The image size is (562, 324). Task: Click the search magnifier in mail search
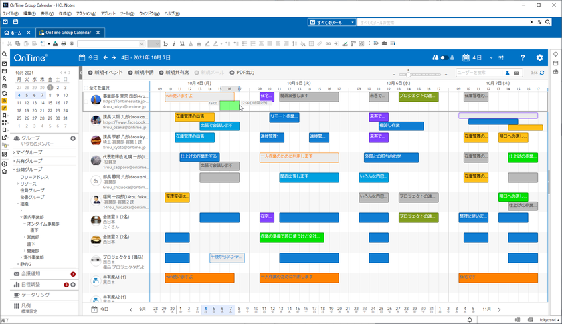tap(548, 22)
